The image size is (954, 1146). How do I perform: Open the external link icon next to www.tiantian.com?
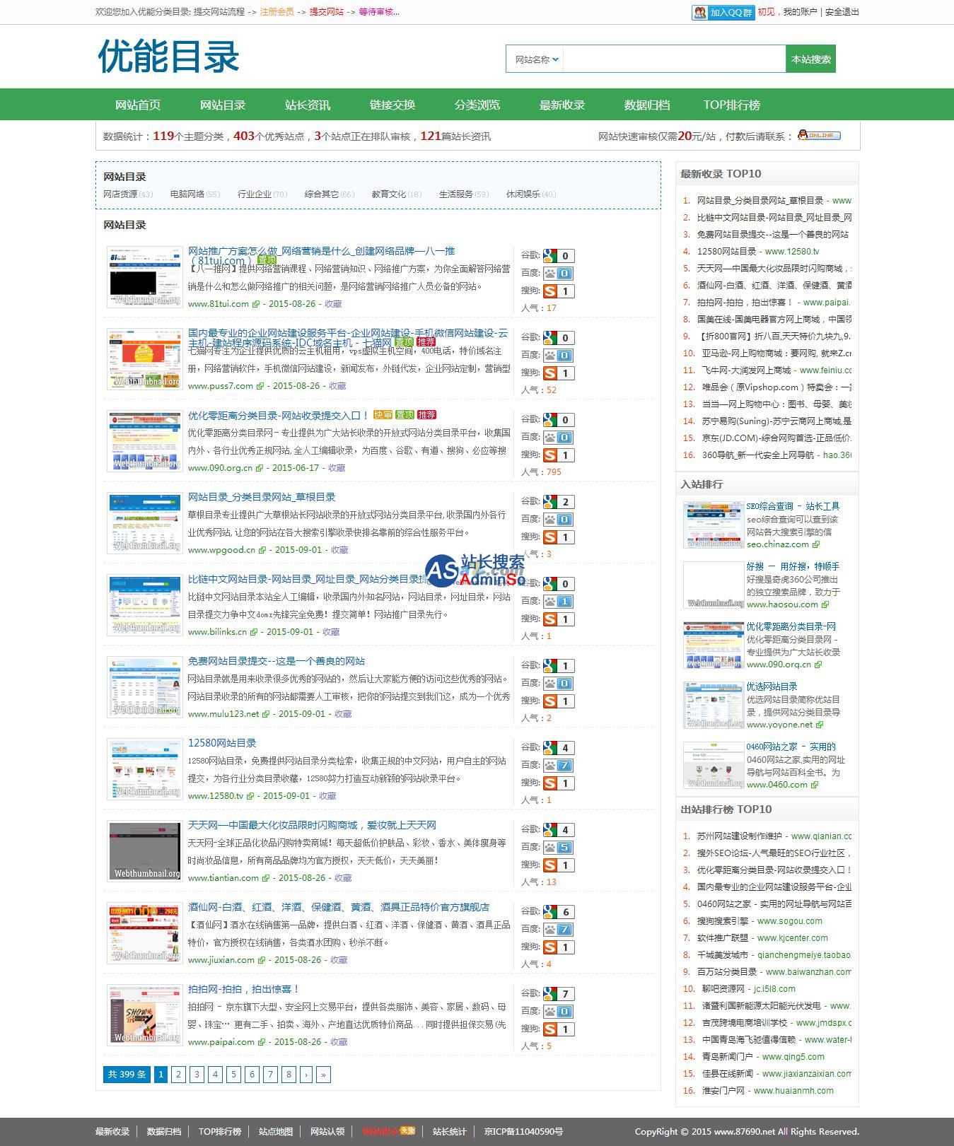pos(265,878)
